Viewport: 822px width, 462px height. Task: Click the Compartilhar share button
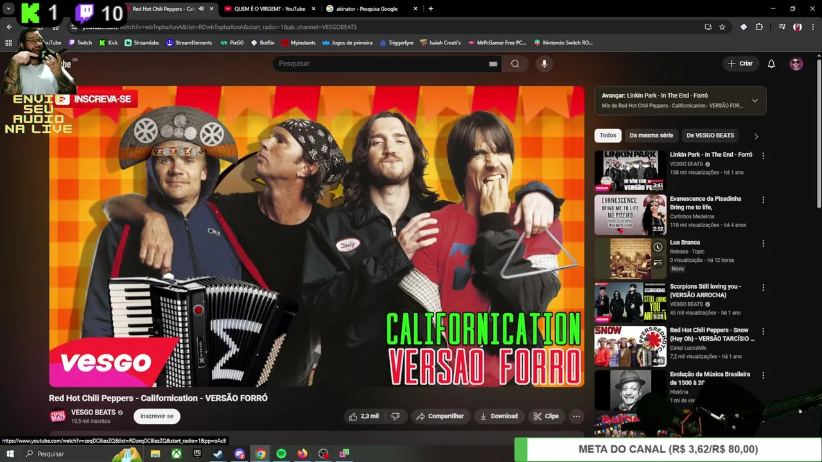440,416
